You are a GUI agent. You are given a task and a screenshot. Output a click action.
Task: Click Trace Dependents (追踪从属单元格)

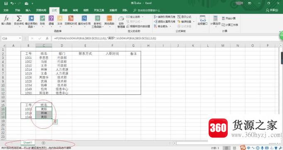click(x=164, y=22)
